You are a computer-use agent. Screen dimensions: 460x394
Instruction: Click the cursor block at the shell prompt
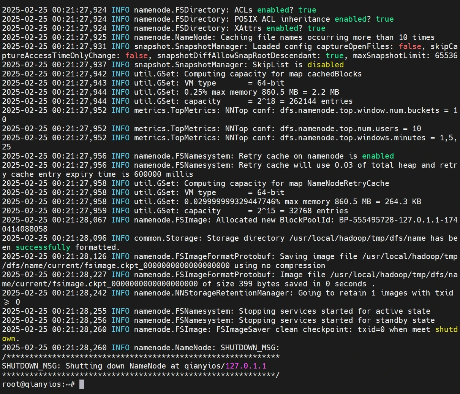tap(81, 384)
